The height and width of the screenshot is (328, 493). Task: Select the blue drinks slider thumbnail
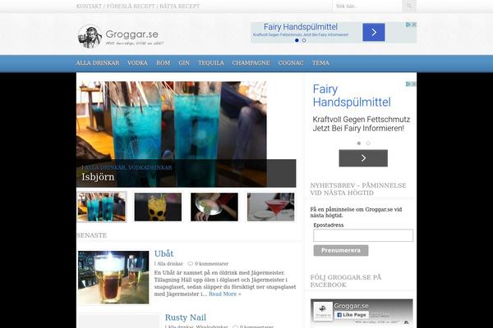(102, 207)
